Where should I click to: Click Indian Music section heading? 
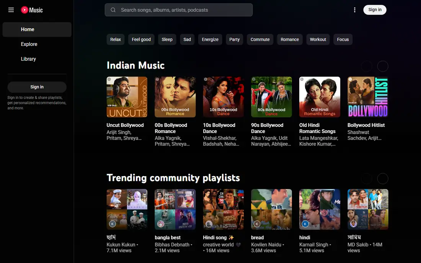(x=135, y=65)
